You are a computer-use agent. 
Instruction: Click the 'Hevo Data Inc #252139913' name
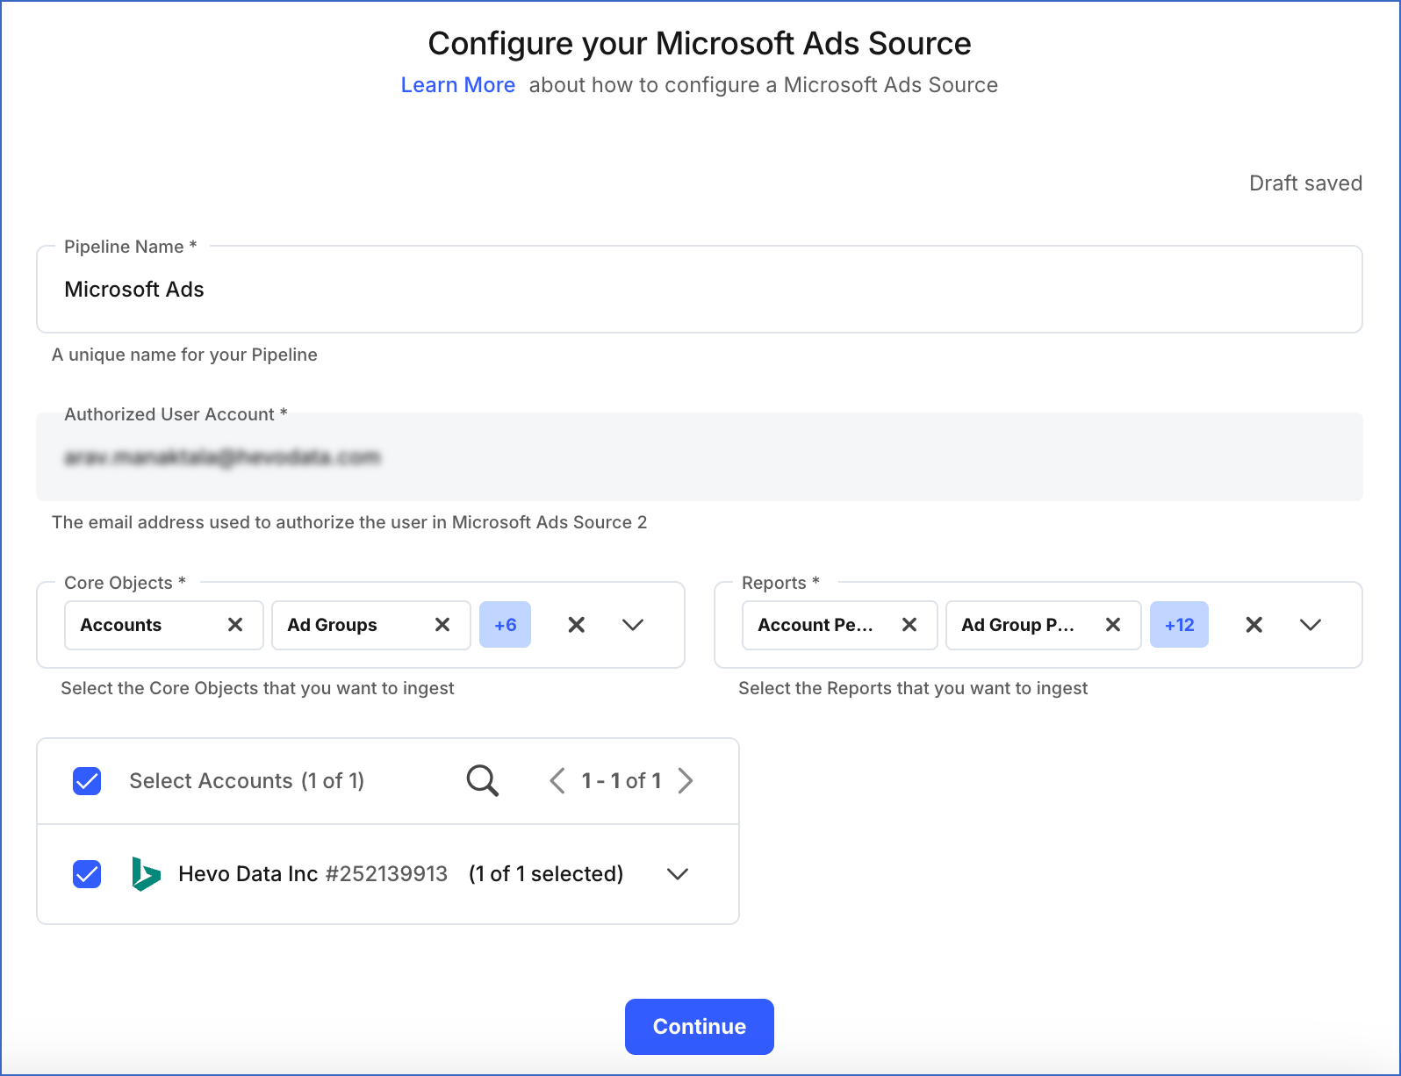(313, 874)
